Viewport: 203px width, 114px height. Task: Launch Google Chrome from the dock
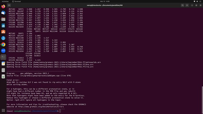click(x=3, y=44)
